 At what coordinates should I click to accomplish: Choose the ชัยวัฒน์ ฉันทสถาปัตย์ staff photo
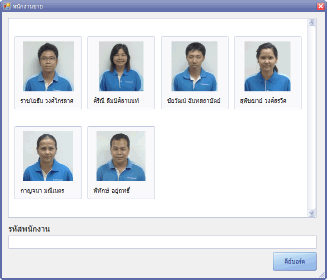tap(194, 66)
